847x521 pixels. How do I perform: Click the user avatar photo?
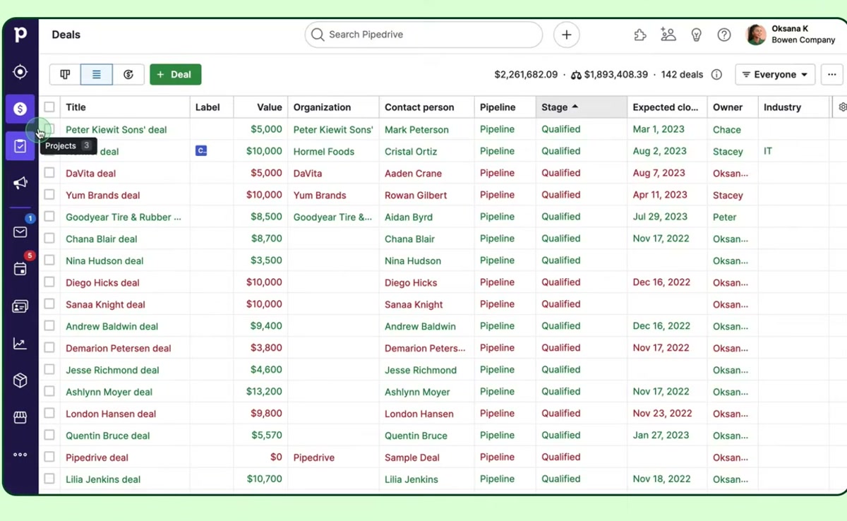pyautogui.click(x=756, y=35)
